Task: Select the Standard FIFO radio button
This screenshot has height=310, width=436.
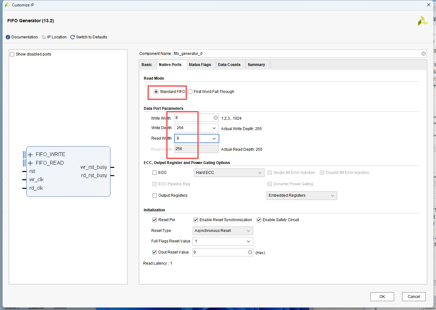Action: click(156, 92)
